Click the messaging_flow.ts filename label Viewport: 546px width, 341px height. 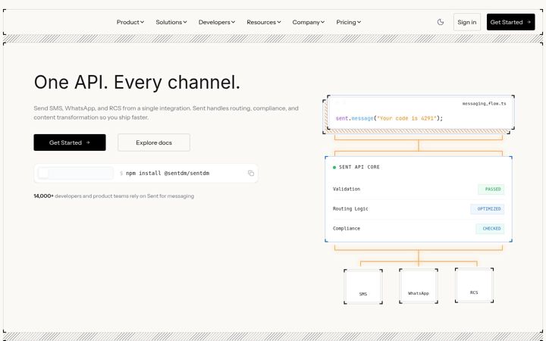click(484, 104)
